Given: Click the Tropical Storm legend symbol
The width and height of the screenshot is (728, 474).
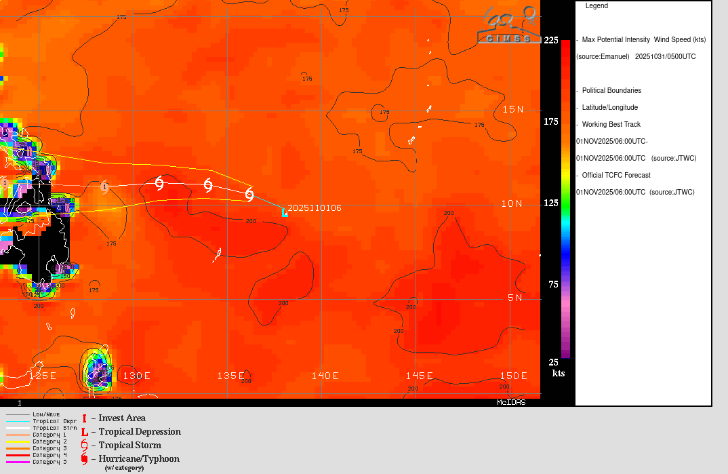Looking at the screenshot, I should pos(85,446).
